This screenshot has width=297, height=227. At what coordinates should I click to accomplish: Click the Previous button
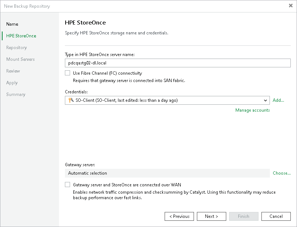pyautogui.click(x=179, y=216)
